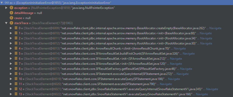233x97 pixels.
Task: Expand stack trace element 12 arrow
Action: click(x=11, y=89)
